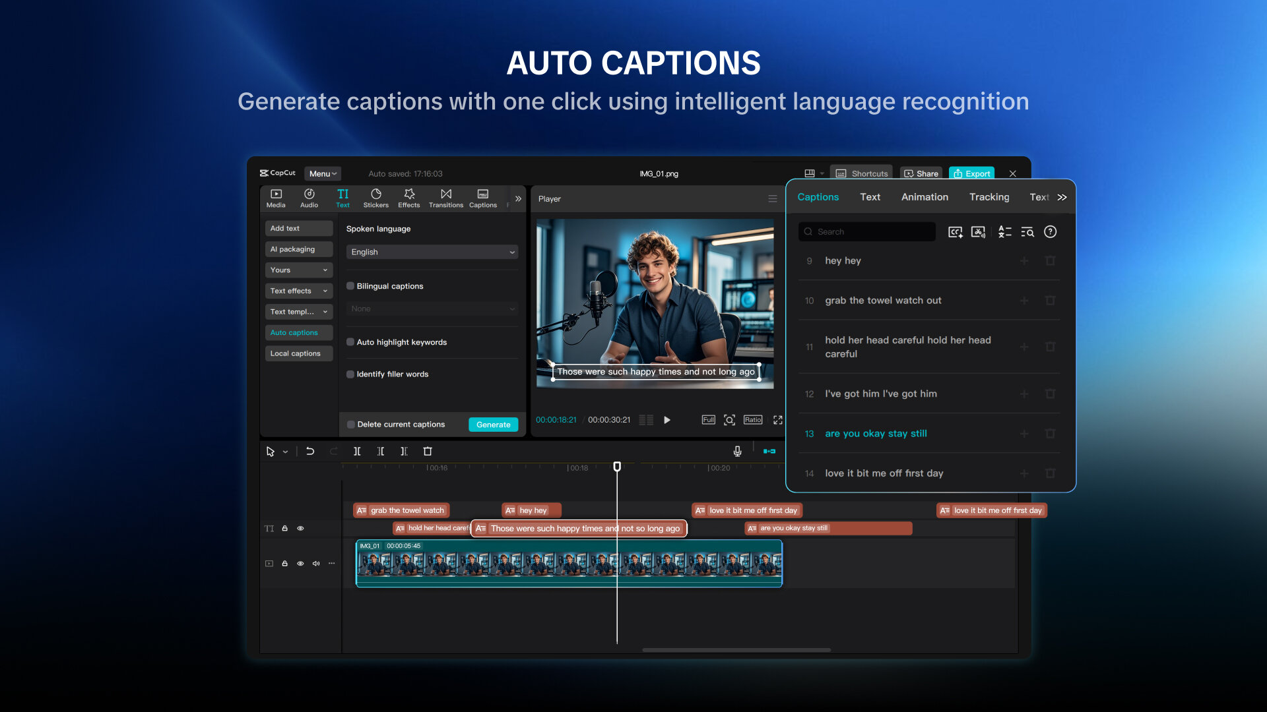This screenshot has height=712, width=1267.
Task: Click the caption cut-by-speech icon
Action: [x=979, y=232]
